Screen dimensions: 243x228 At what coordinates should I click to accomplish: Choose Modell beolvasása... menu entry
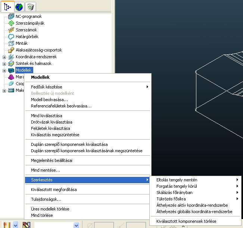click(88, 100)
